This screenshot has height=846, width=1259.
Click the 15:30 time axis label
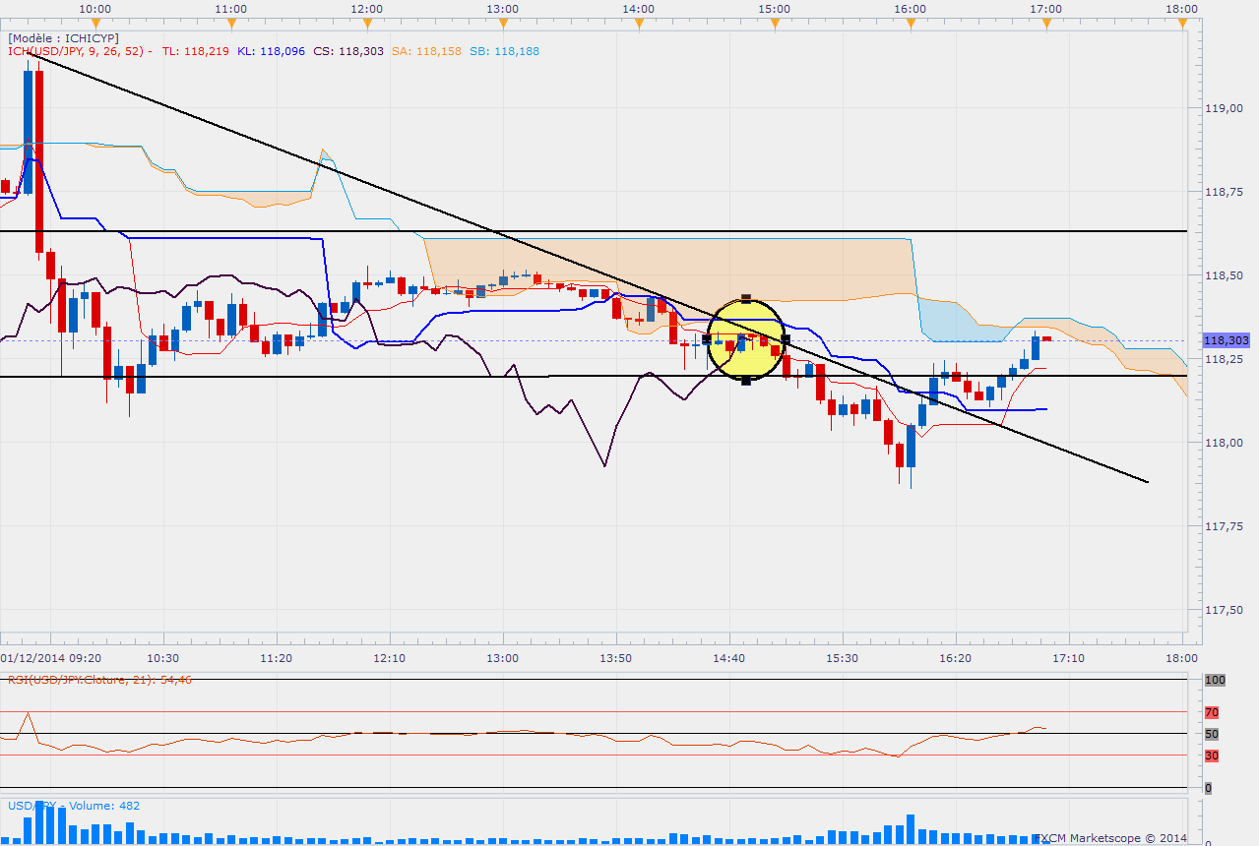click(x=843, y=657)
